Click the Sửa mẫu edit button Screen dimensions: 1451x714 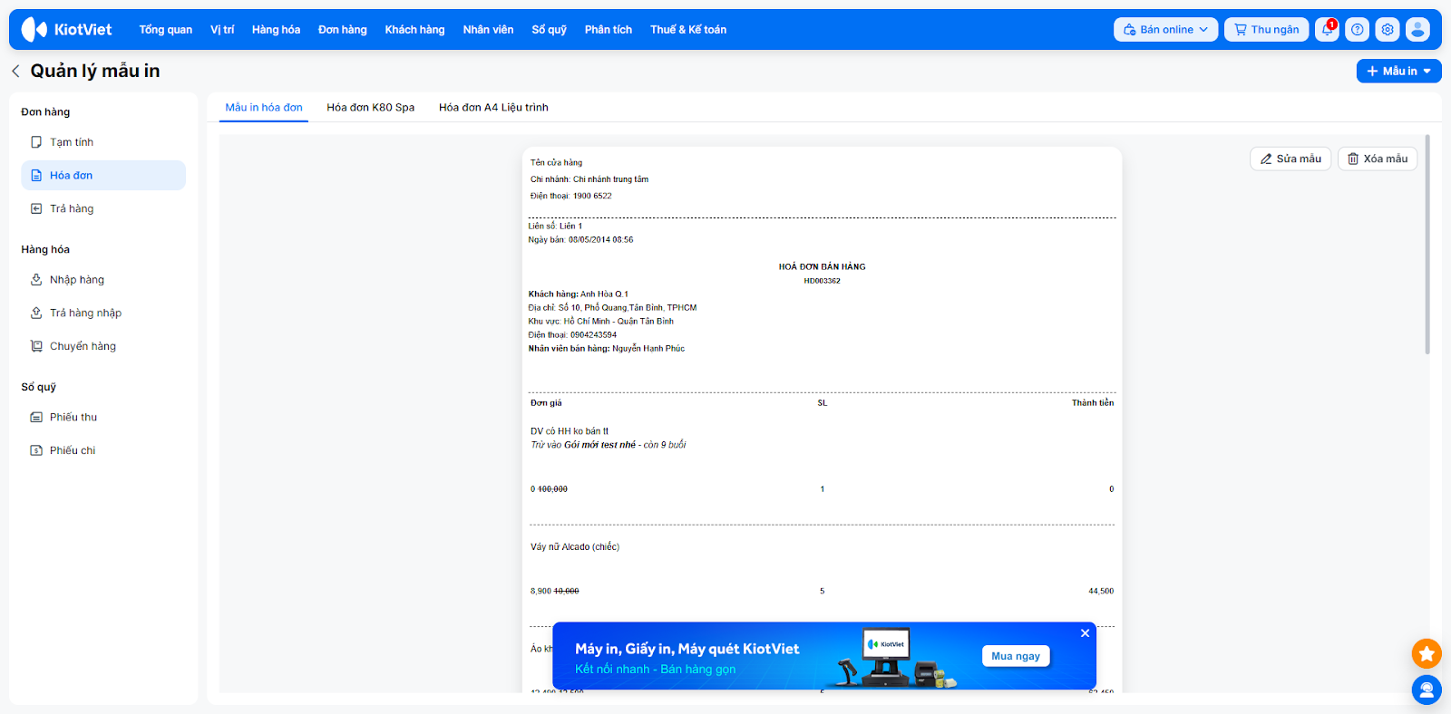click(x=1290, y=159)
